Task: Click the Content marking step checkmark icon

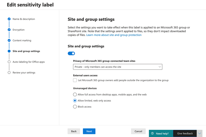Action: 9,40
